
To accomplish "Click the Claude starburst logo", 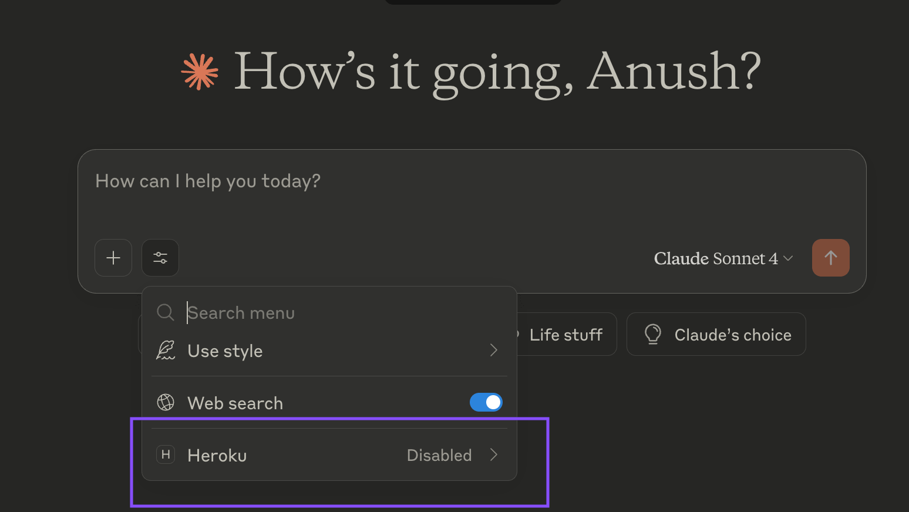I will point(198,72).
